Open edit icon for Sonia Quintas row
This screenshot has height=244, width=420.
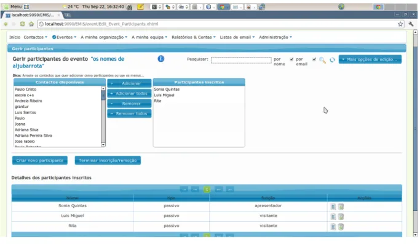tap(333, 207)
